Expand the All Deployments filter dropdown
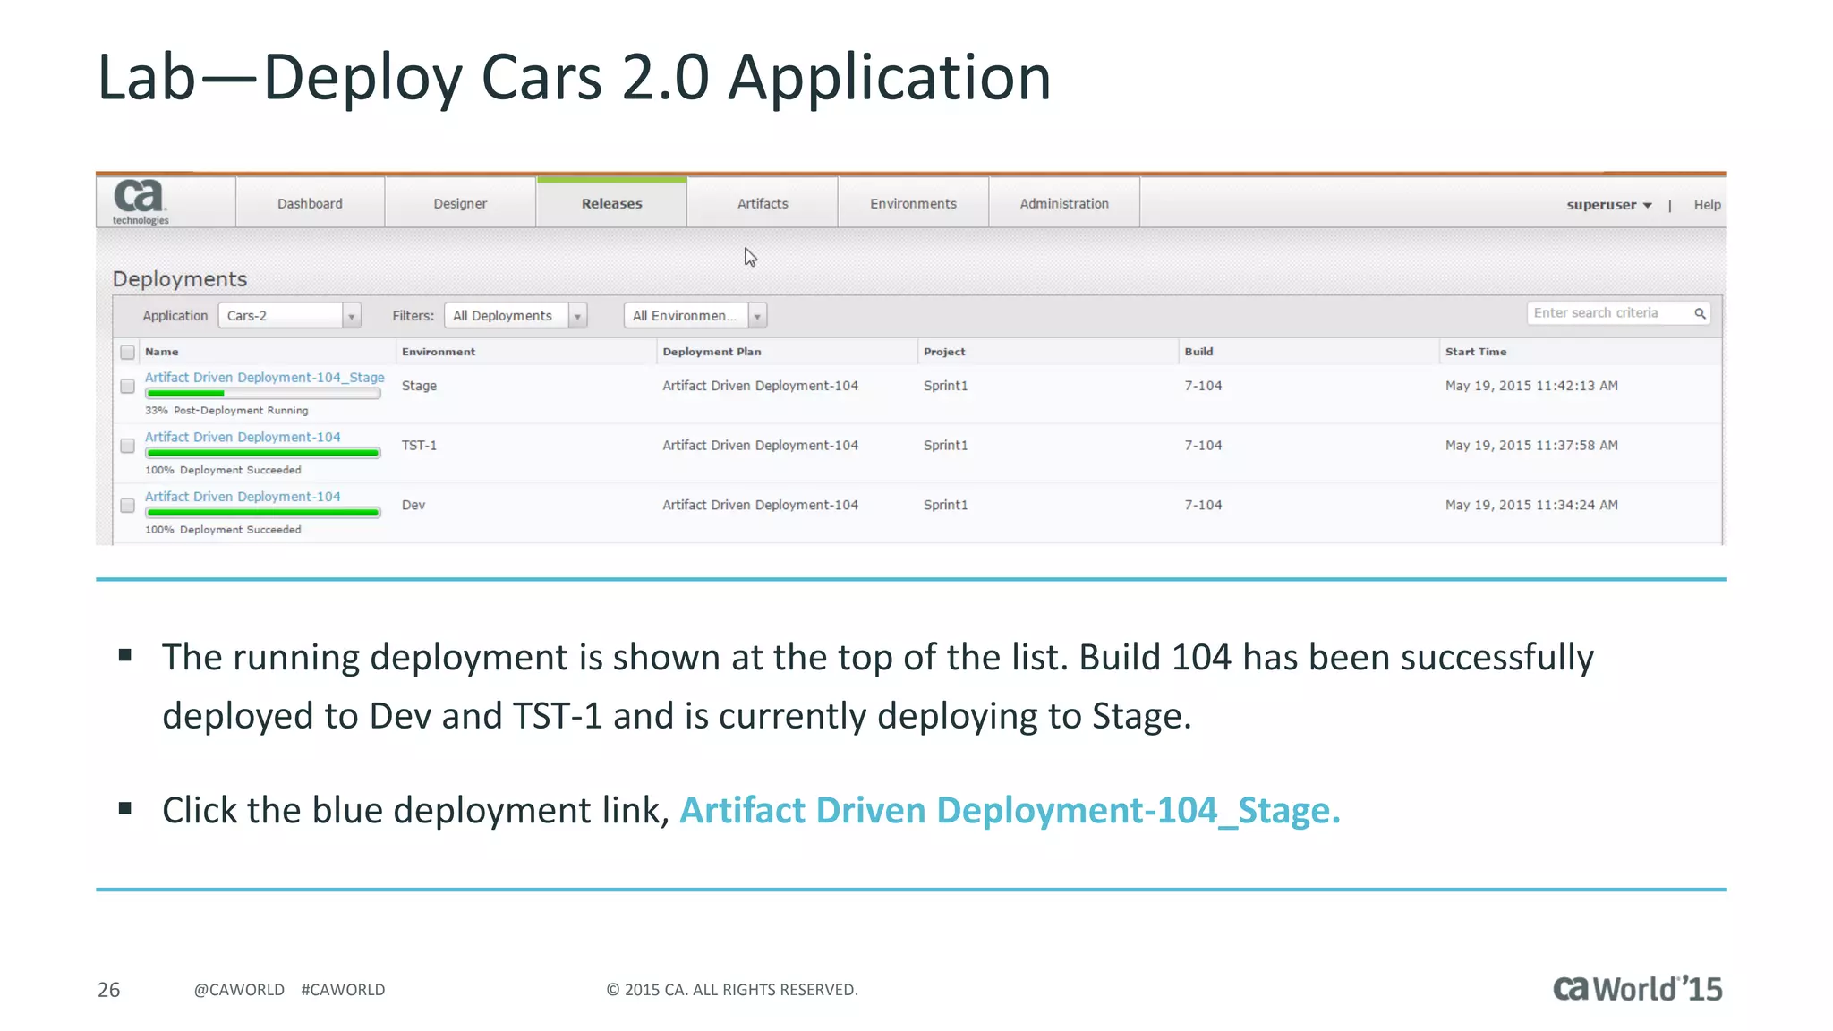This screenshot has width=1833, height=1031. [x=516, y=315]
